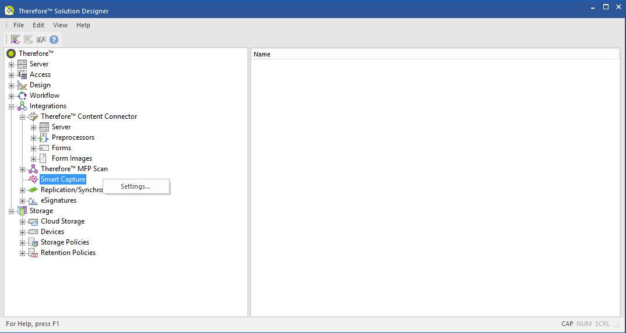Open help via blue question mark icon
Viewport: 626px width, 333px height.
(x=54, y=40)
